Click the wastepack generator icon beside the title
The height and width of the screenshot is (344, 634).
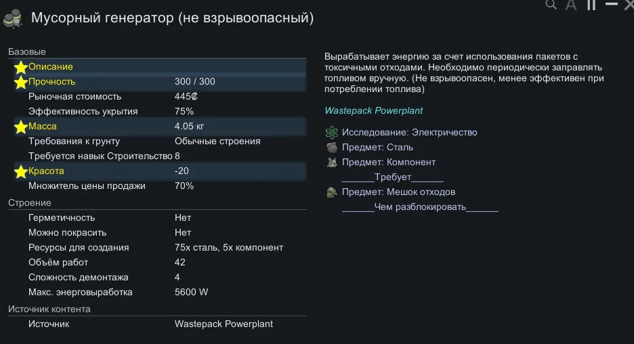pyautogui.click(x=13, y=19)
